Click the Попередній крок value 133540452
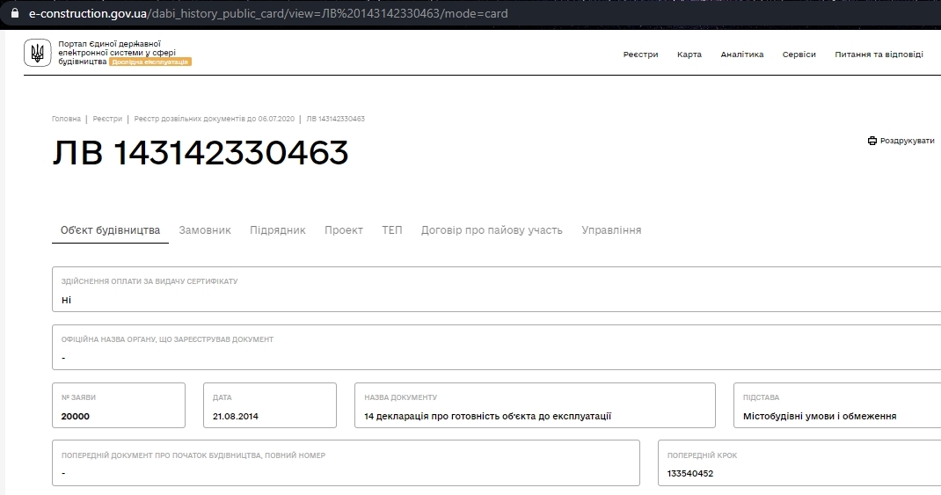941x495 pixels. tap(690, 473)
